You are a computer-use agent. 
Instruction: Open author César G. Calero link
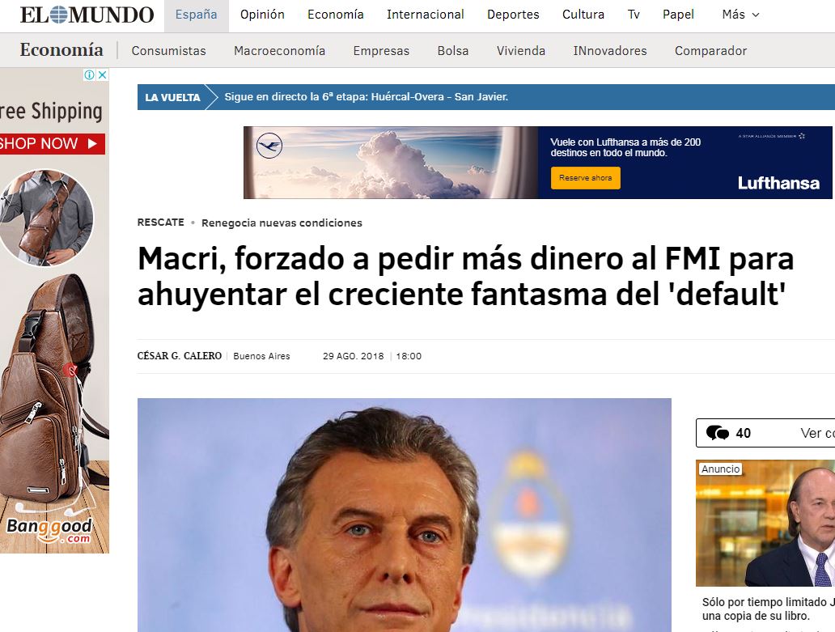[x=180, y=356]
